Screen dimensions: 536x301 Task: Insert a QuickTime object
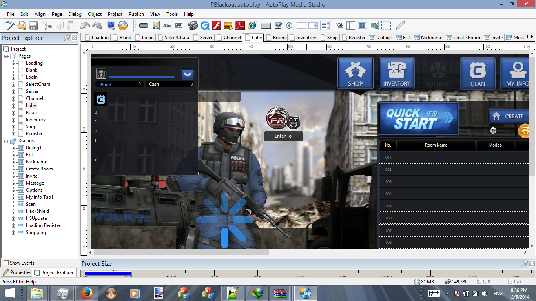[x=205, y=26]
